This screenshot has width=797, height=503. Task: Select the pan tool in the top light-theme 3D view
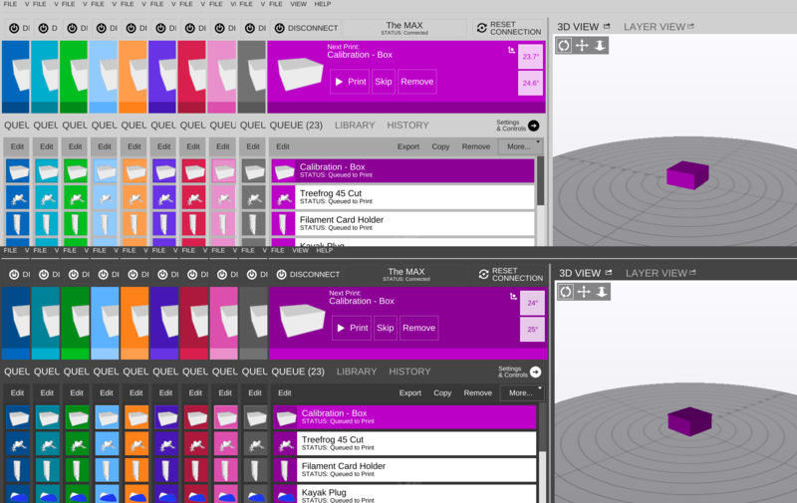(x=583, y=46)
